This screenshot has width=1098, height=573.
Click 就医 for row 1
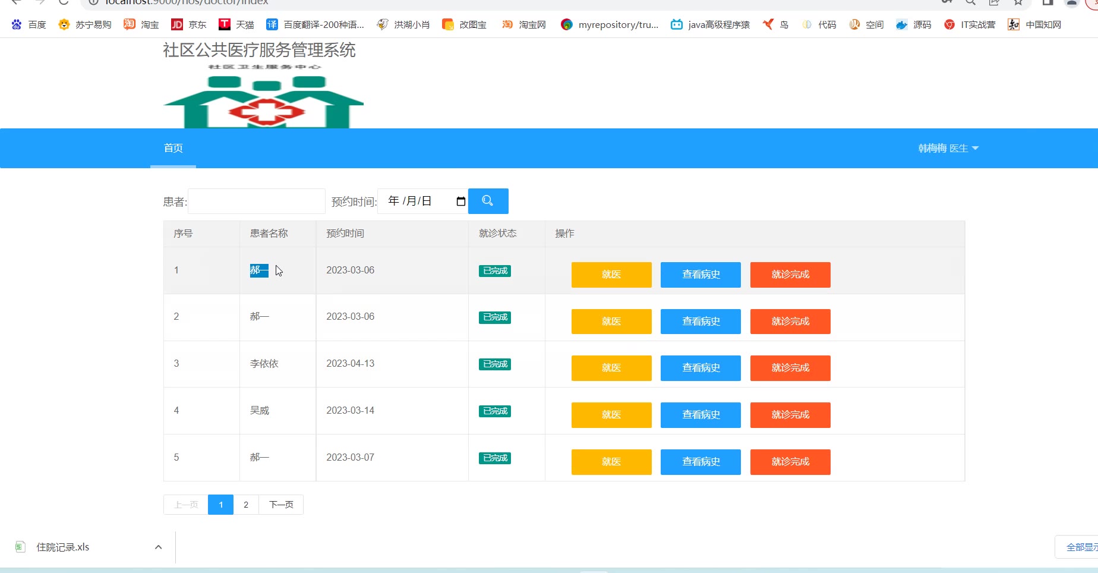coord(611,275)
